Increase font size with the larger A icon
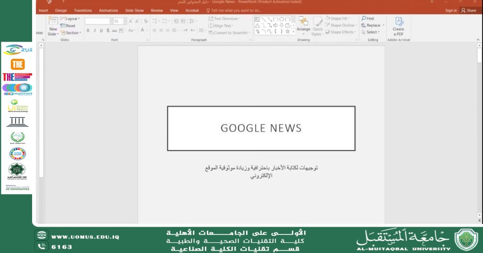 (131, 21)
